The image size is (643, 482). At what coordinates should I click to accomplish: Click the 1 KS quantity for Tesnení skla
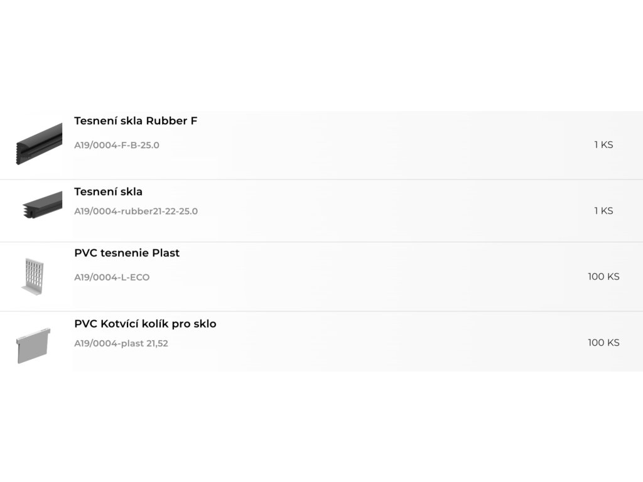pyautogui.click(x=603, y=211)
